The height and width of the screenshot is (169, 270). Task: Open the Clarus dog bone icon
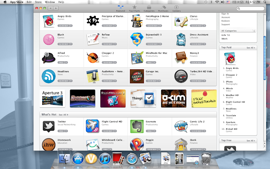tap(181, 22)
